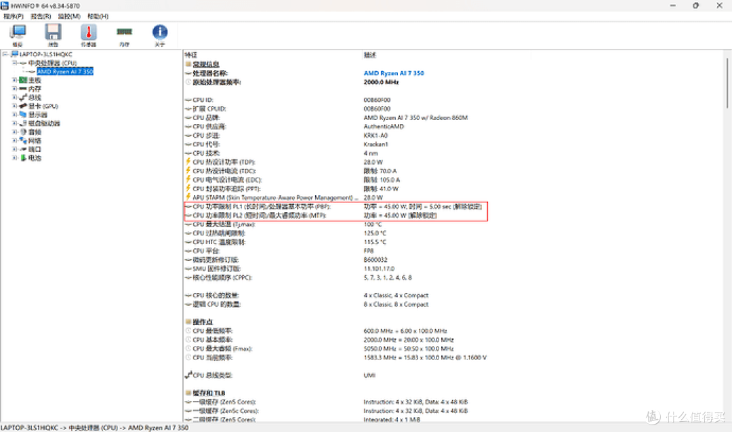Click the blue AMD Ryzen AI 7 350 value

click(x=394, y=73)
